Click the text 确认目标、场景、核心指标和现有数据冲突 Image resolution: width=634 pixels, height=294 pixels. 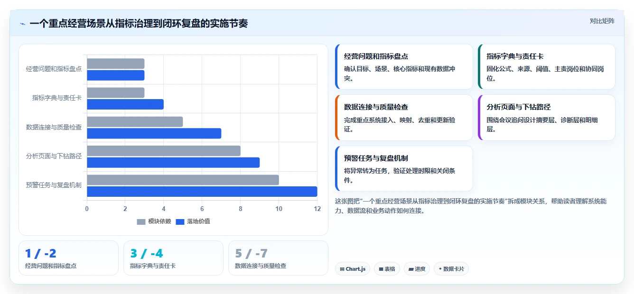tap(400, 73)
